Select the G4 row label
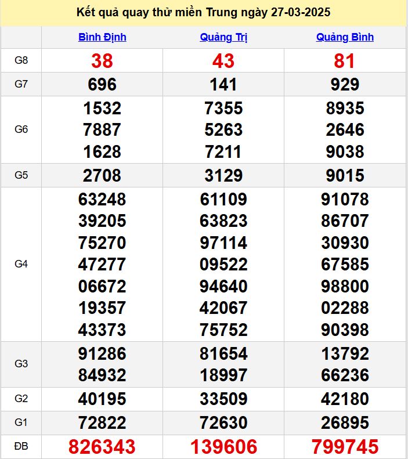 21,264
